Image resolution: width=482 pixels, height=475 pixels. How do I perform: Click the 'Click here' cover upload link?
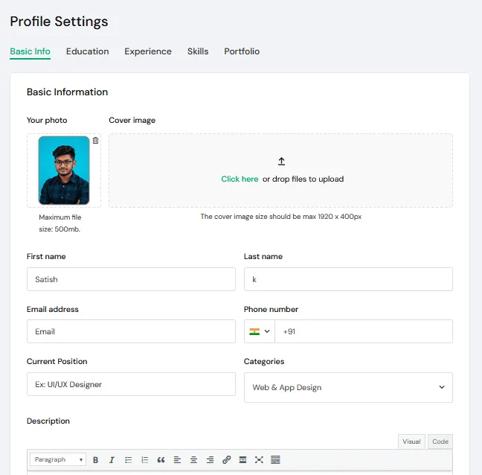(240, 179)
